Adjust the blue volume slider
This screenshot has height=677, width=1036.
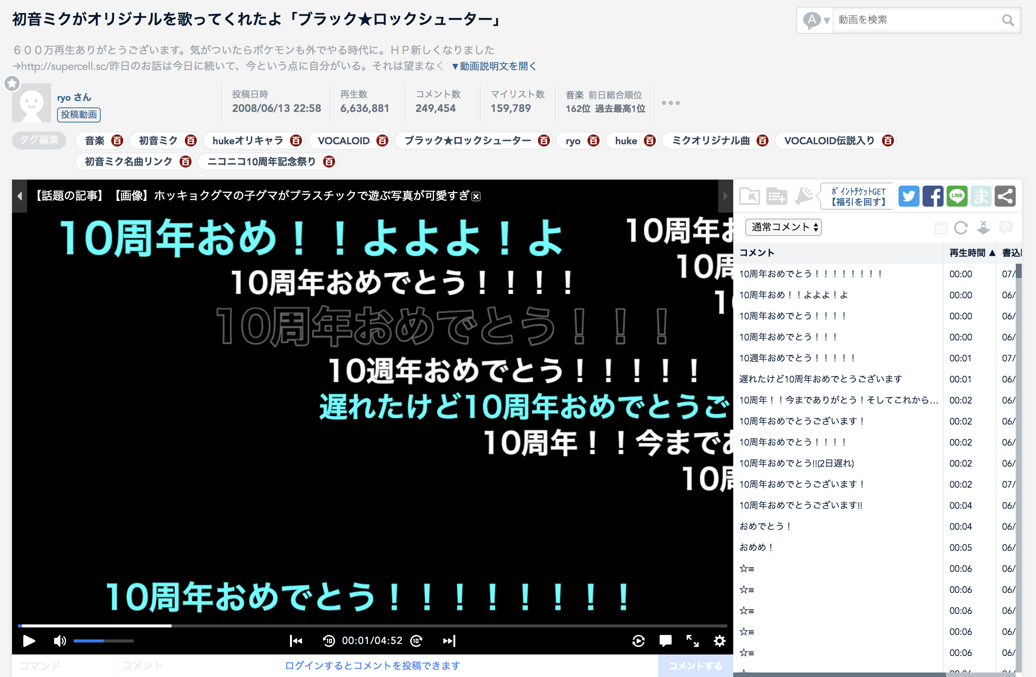coord(103,641)
